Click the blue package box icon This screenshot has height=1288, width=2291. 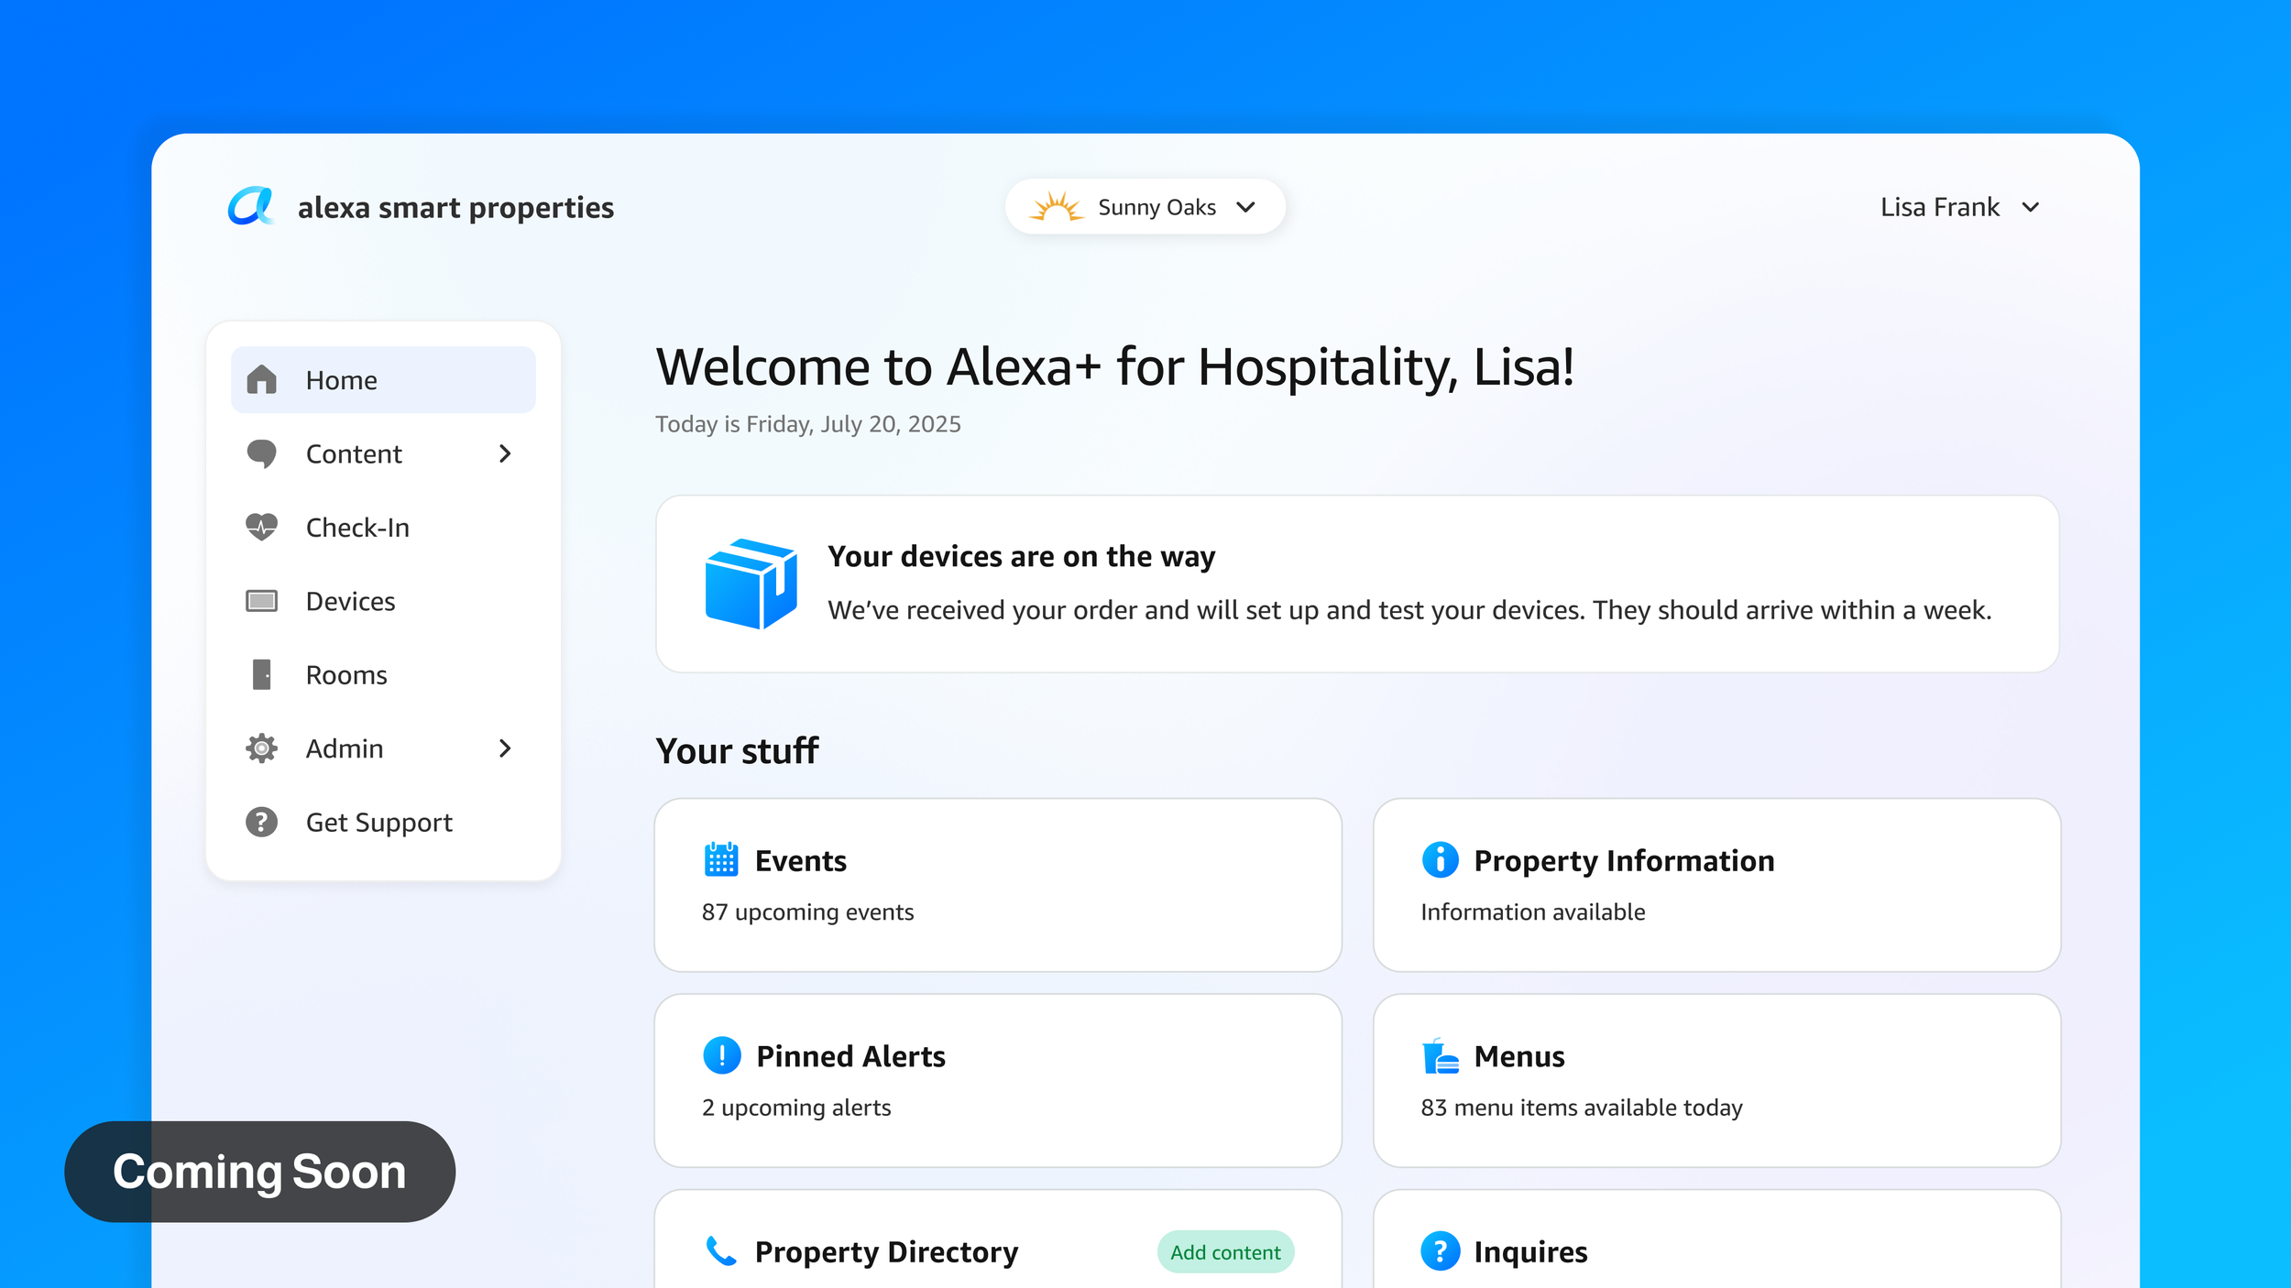pos(751,584)
